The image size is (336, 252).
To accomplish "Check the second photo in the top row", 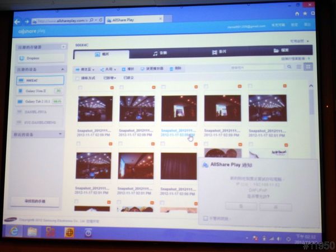I will tap(122, 87).
